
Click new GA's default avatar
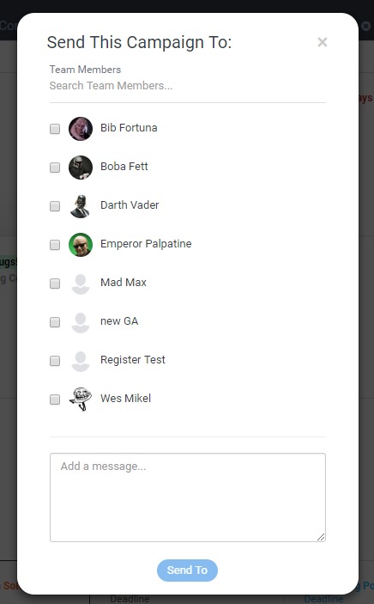tap(81, 322)
